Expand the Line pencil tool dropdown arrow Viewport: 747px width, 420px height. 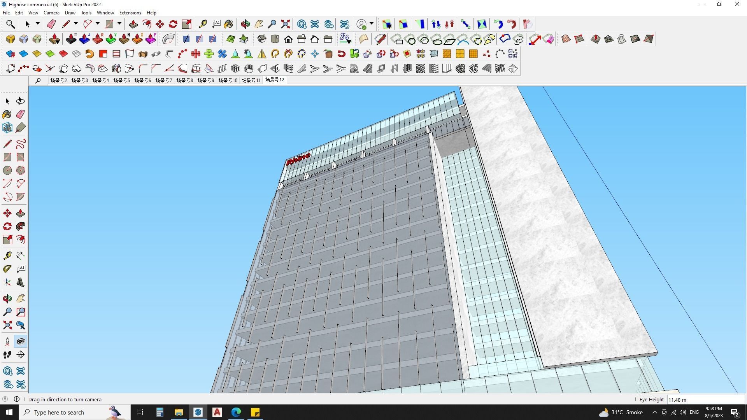click(x=76, y=24)
